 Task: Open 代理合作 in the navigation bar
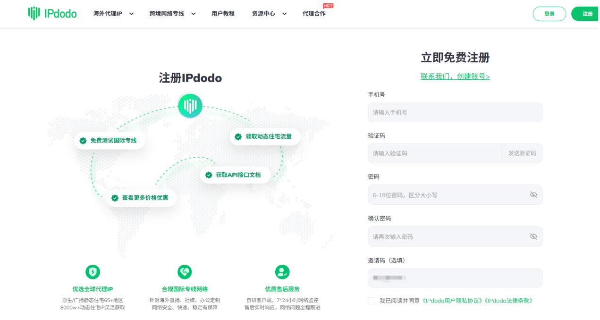[314, 14]
